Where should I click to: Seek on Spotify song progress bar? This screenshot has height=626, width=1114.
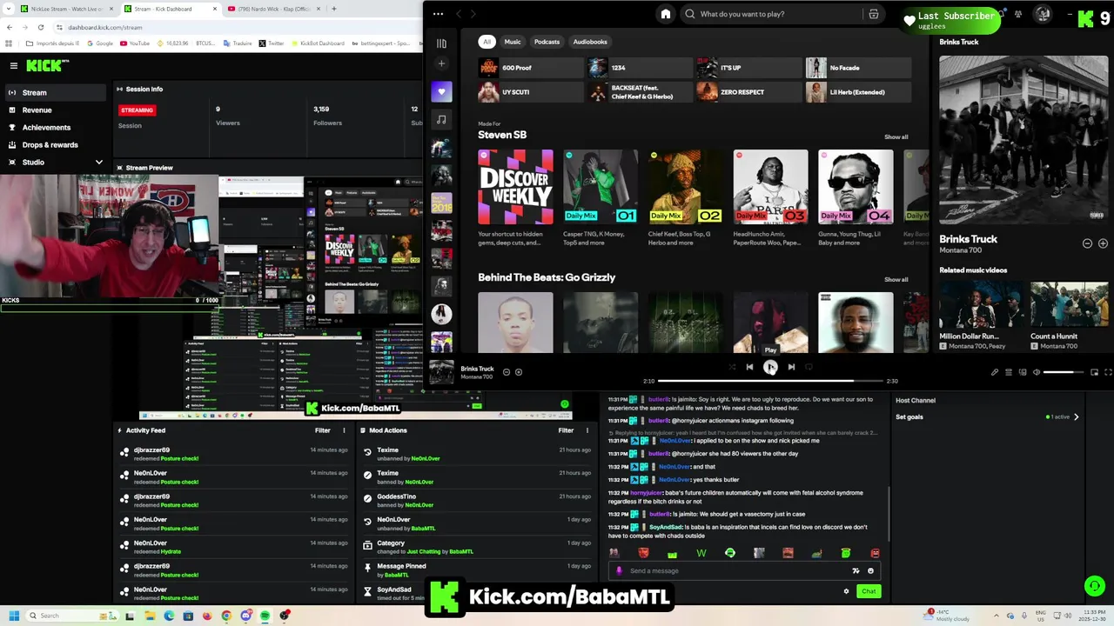[x=768, y=381]
